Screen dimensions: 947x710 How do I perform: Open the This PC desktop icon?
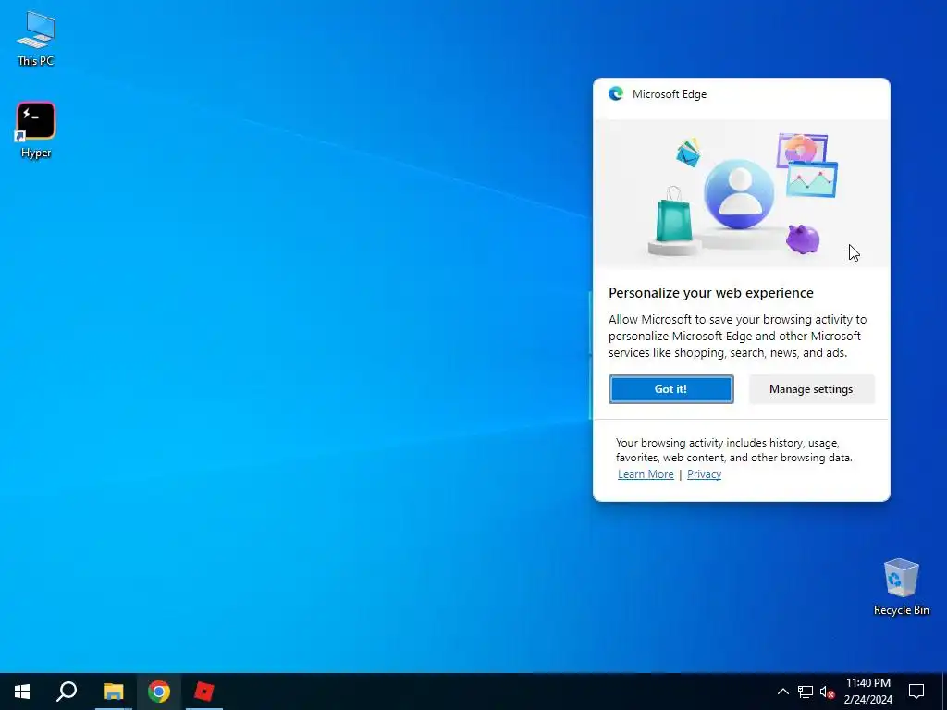[36, 39]
